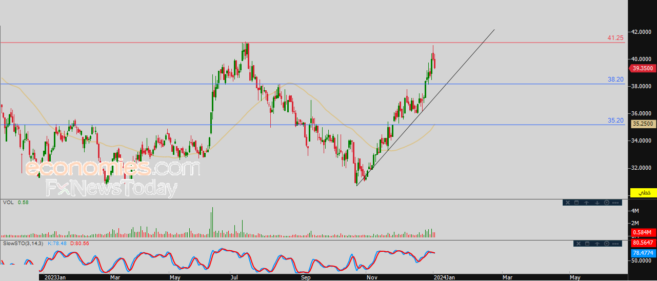
Task: Move the SlowSTO panel up
Action: click(597, 243)
